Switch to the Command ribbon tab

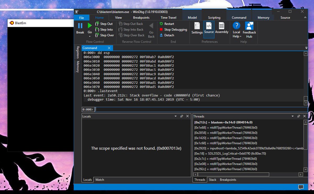(239, 18)
